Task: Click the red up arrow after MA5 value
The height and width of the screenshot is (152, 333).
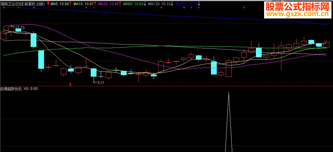Action: (x=70, y=3)
